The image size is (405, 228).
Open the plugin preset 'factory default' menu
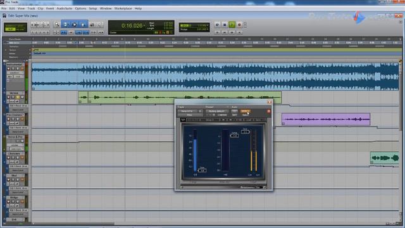click(216, 111)
